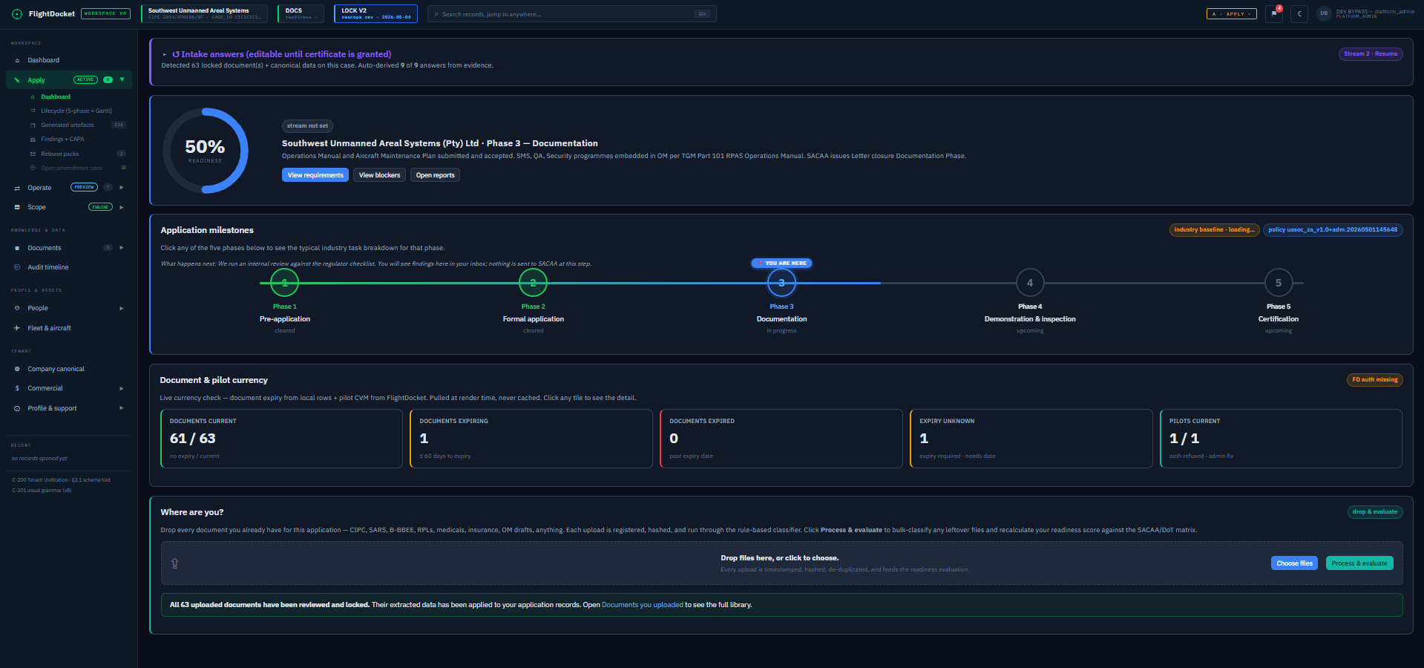
Task: Expand the Commercial section arrow
Action: [122, 388]
